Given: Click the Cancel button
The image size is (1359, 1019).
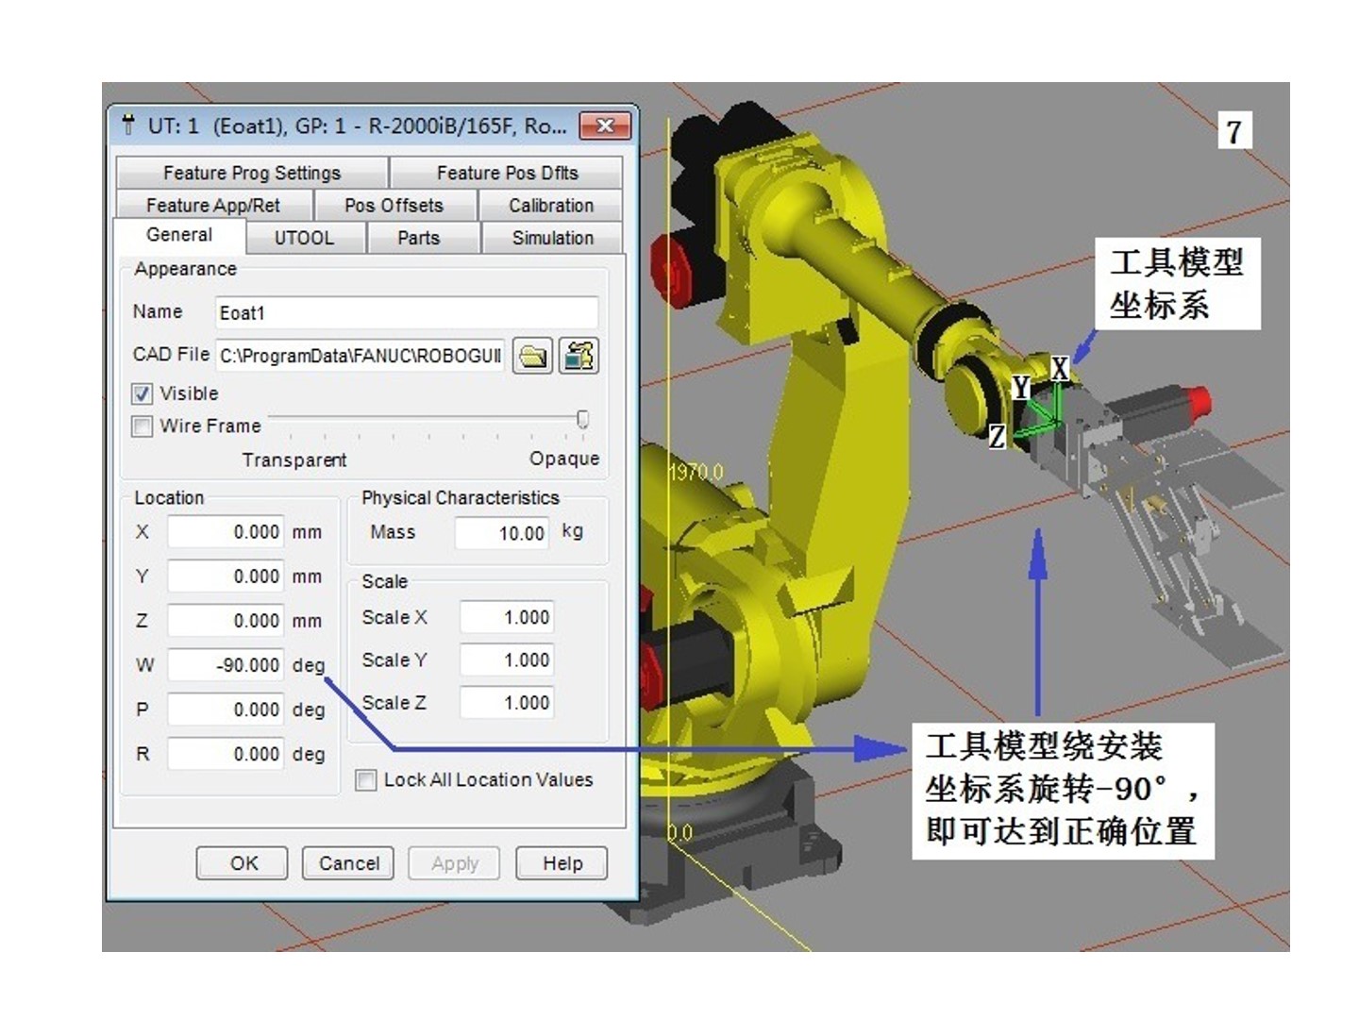Looking at the screenshot, I should 348,863.
